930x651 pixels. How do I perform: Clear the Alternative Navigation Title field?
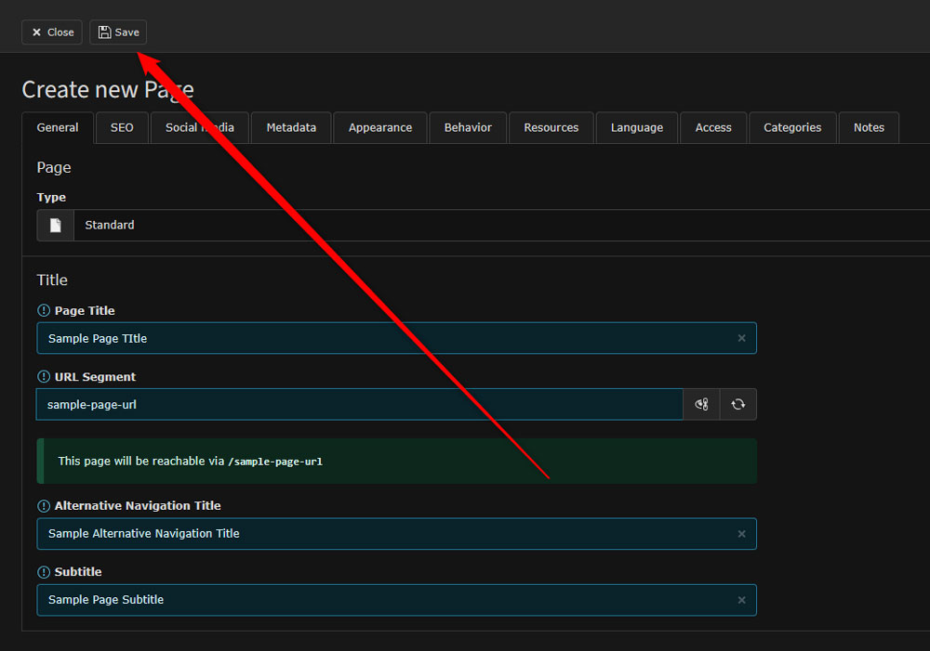click(741, 534)
